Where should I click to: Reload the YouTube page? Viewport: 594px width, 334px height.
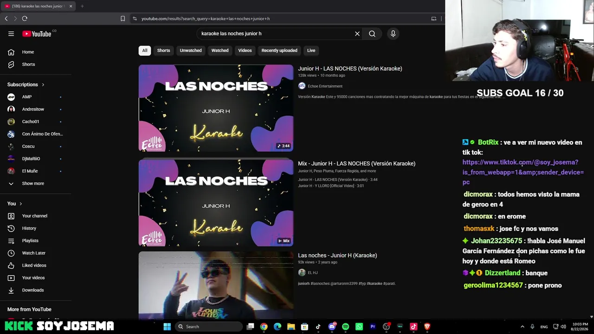[x=25, y=19]
